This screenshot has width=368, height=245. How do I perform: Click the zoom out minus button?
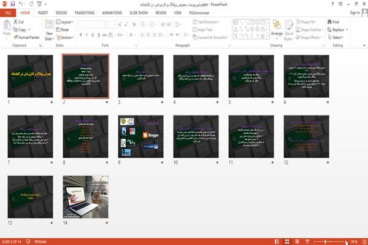coord(315,242)
